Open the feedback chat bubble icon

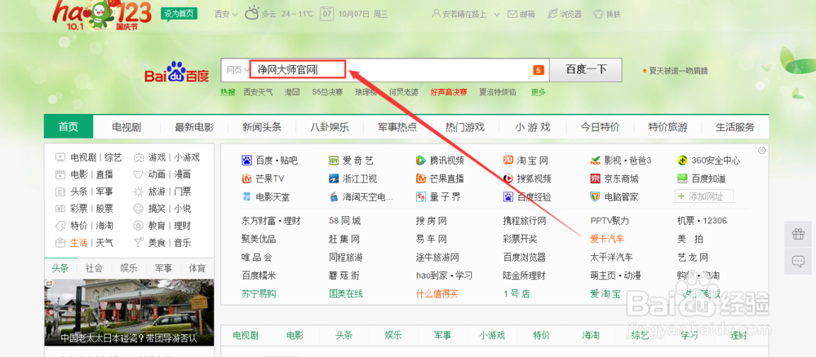coord(798,262)
